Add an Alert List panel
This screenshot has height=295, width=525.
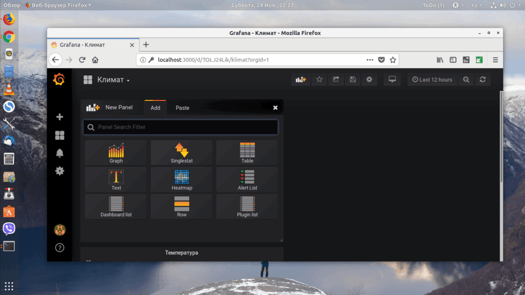coord(247,180)
